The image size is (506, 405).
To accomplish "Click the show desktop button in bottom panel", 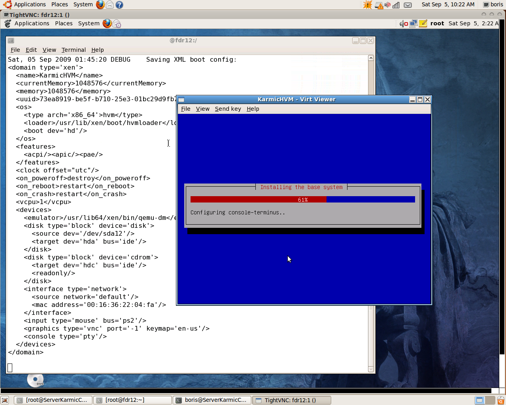I will pos(5,400).
